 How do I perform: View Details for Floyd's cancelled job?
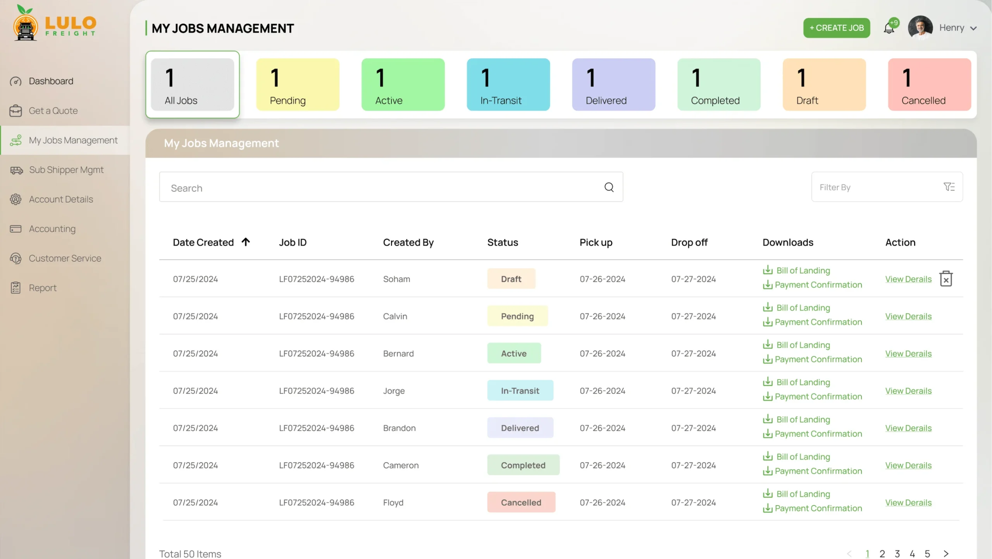tap(908, 502)
